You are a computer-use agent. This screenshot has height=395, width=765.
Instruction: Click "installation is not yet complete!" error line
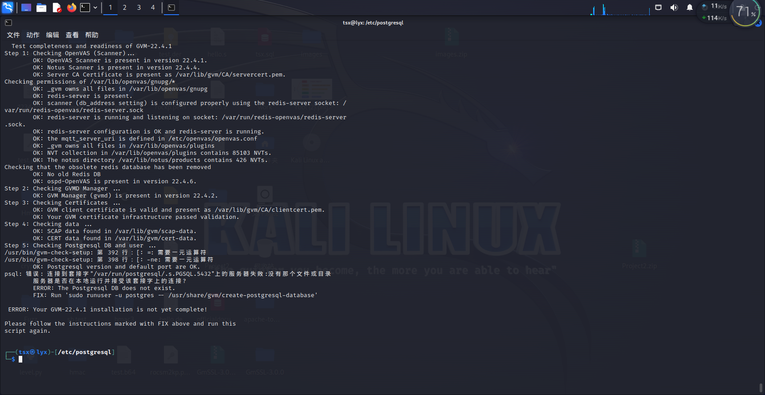[x=108, y=310]
